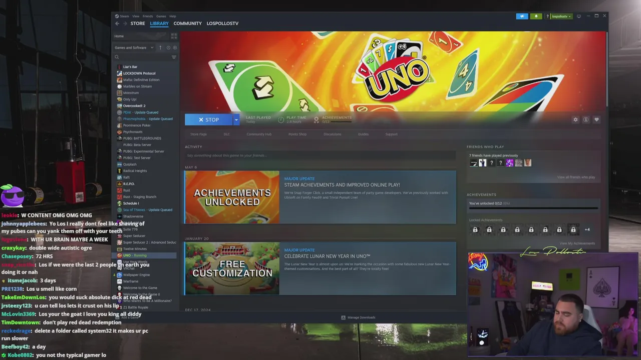The width and height of the screenshot is (641, 360).
Task: Open the UNO Store Page link
Action: pos(198,134)
